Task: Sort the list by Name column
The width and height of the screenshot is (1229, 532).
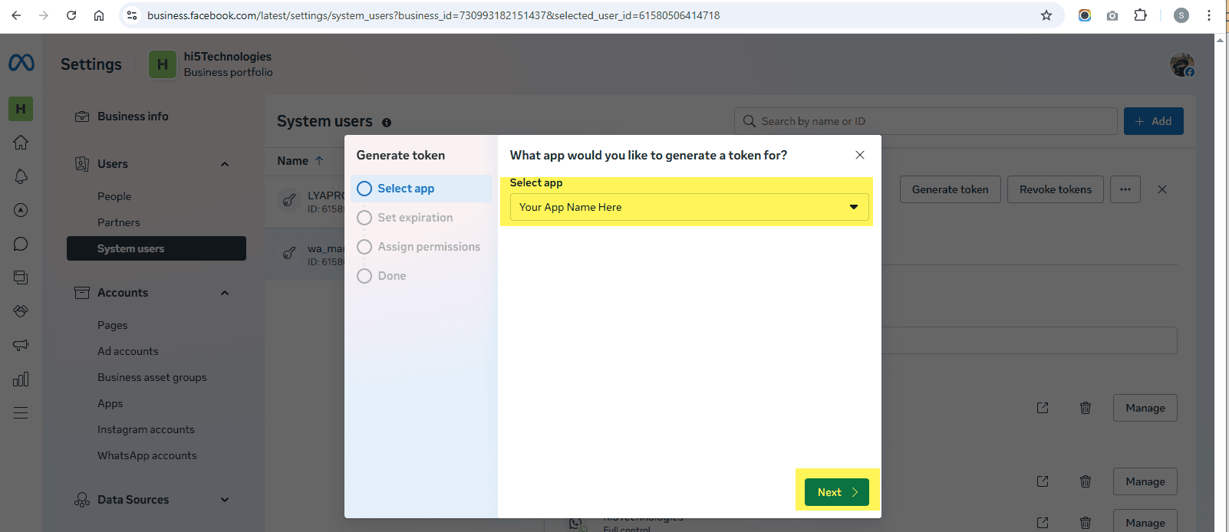Action: 301,161
